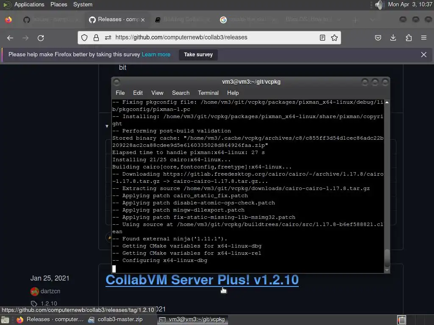Open the Firefox downloads panel
Image resolution: width=434 pixels, height=325 pixels.
tap(393, 38)
